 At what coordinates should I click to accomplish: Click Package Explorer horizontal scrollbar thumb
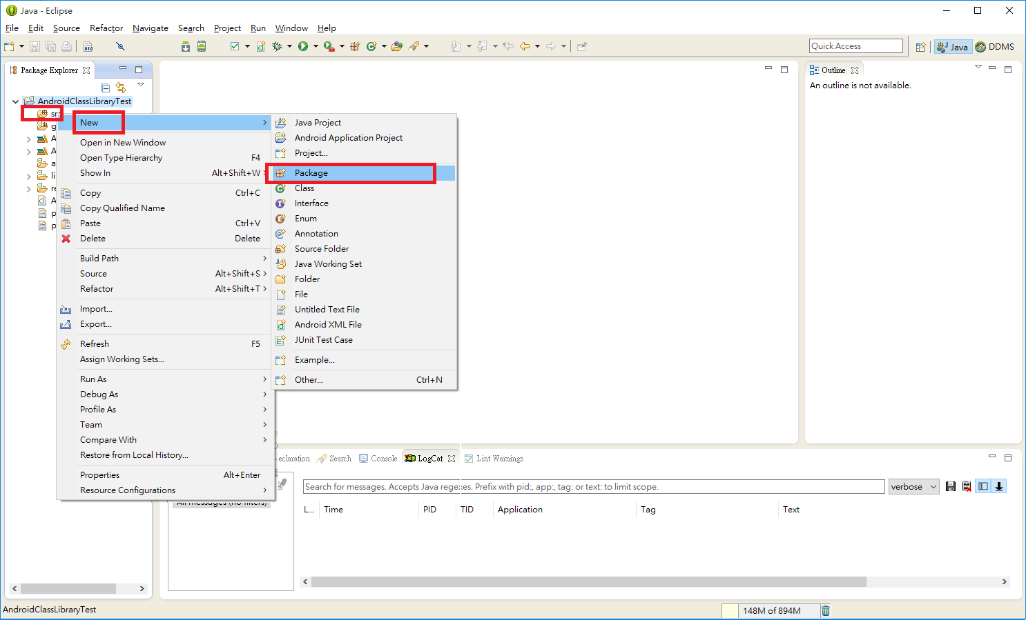(x=68, y=589)
